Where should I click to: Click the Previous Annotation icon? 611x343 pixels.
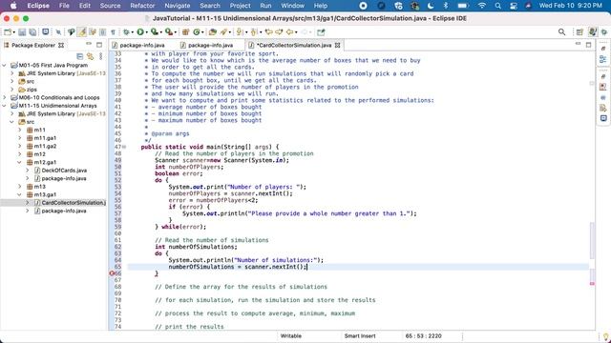254,32
